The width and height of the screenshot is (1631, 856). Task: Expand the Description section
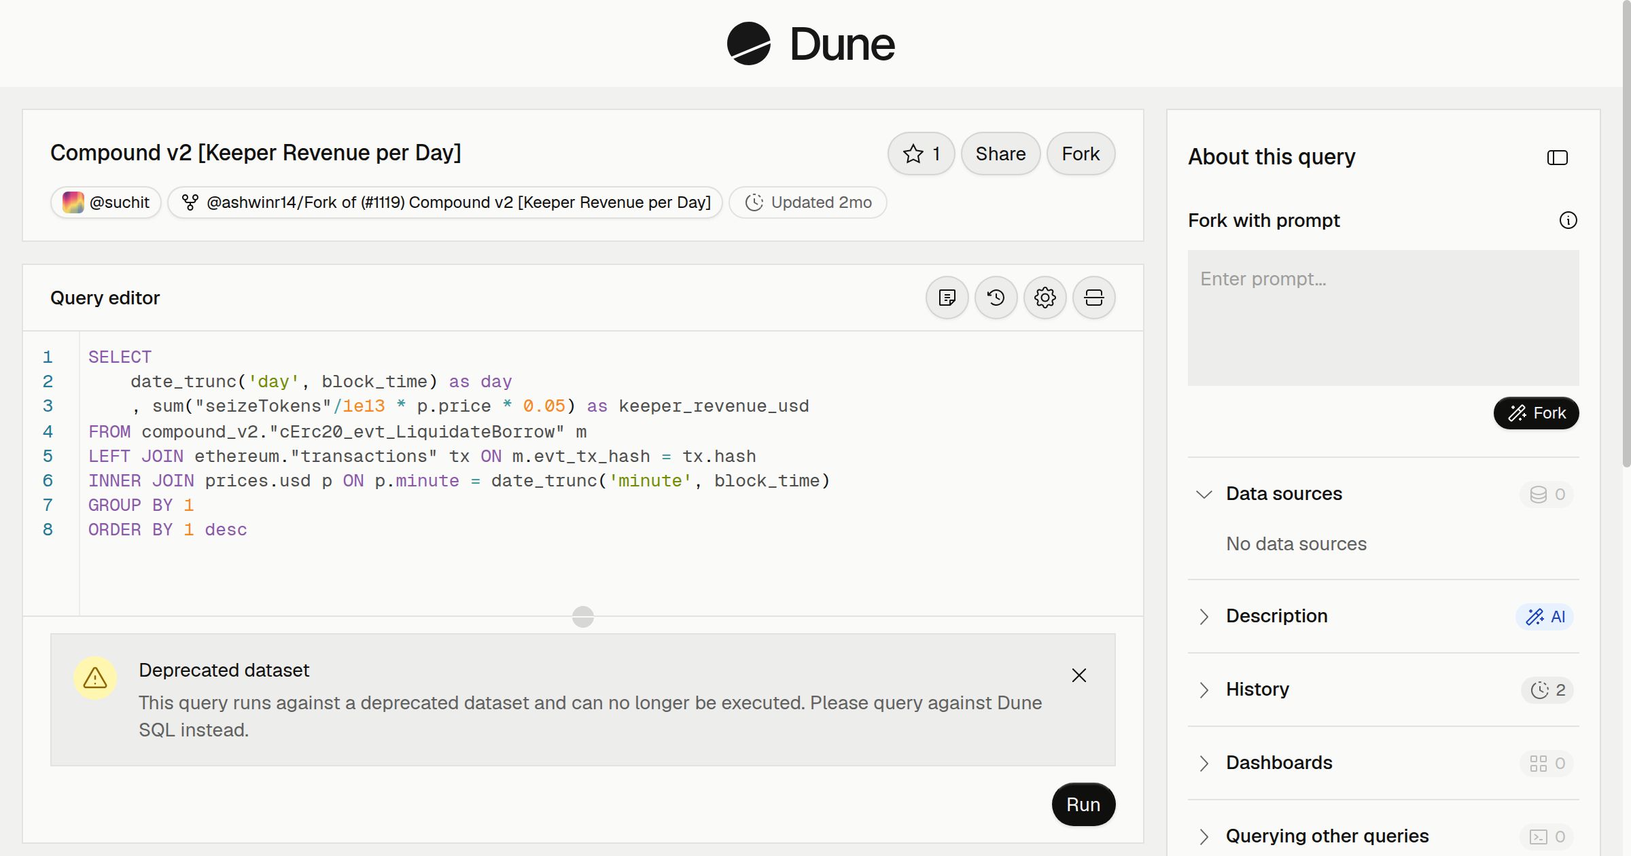1204,616
